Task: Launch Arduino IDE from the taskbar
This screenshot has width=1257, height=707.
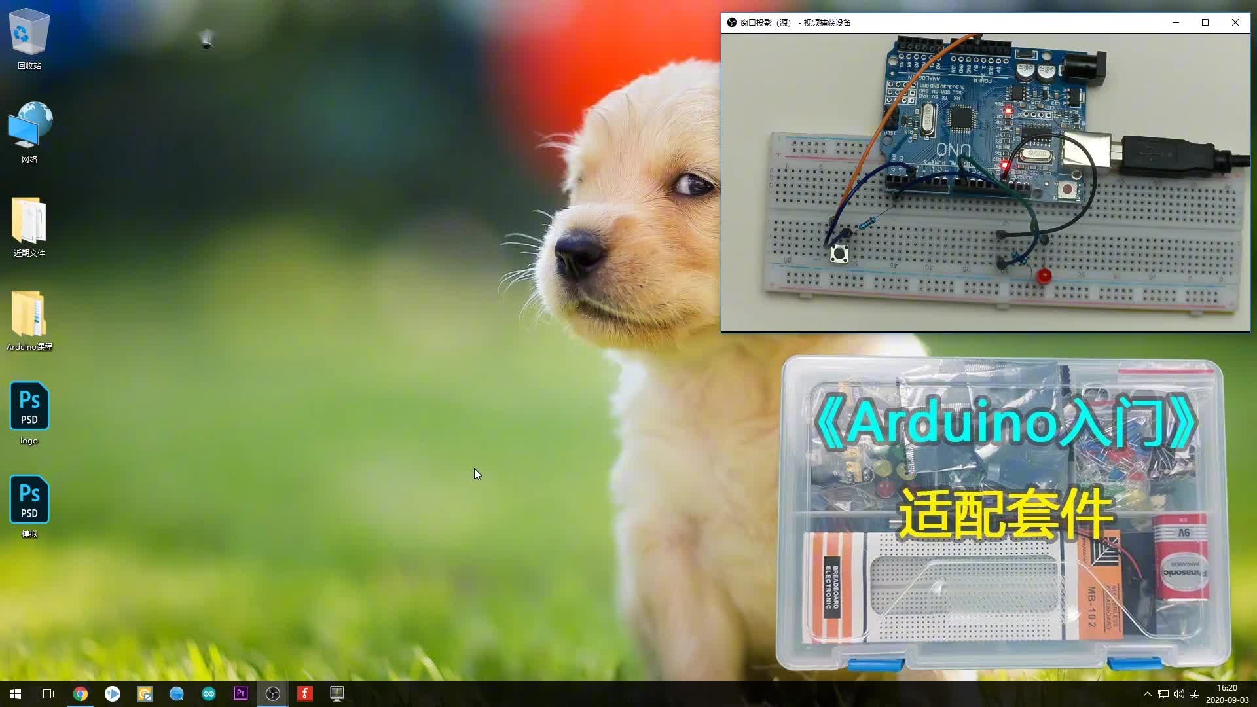Action: tap(209, 694)
